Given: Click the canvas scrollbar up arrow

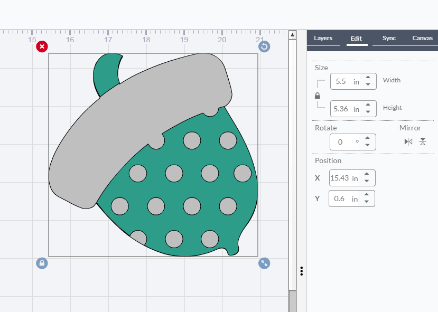Looking at the screenshot, I should coord(292,35).
